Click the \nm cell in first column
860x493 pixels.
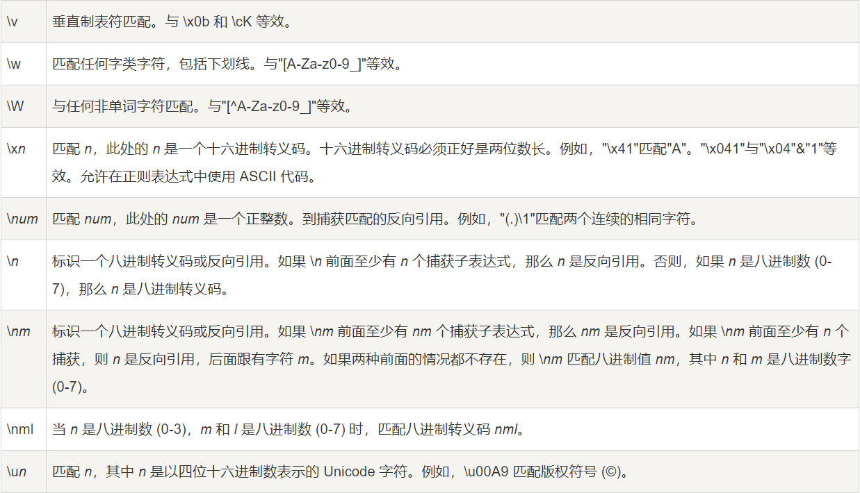pyautogui.click(x=19, y=331)
